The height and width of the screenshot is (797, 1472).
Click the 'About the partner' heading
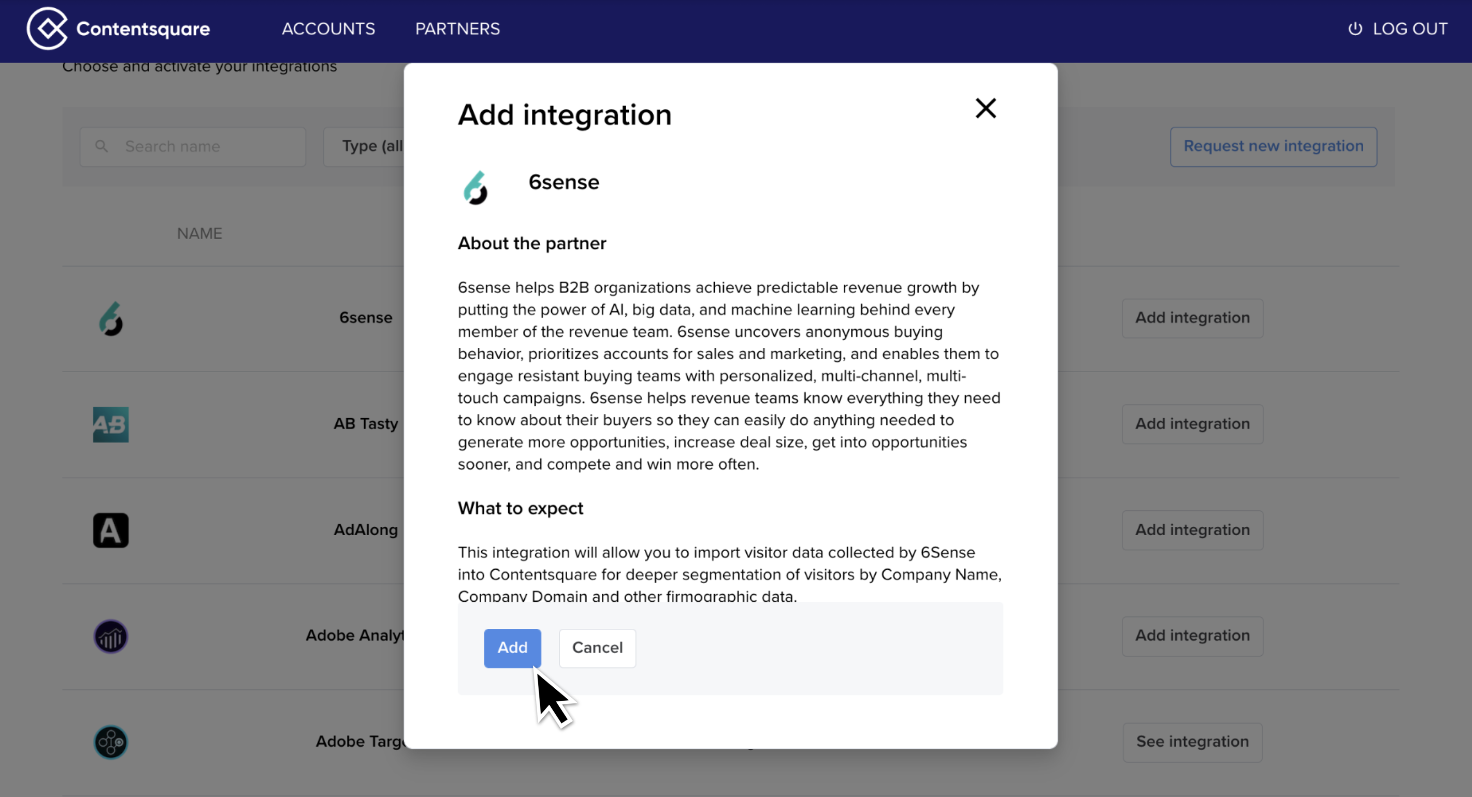click(531, 243)
